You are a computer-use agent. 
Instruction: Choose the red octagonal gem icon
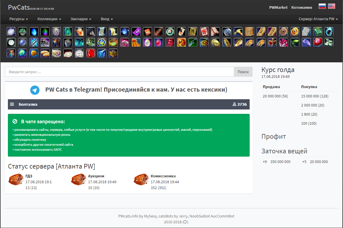click(90, 53)
